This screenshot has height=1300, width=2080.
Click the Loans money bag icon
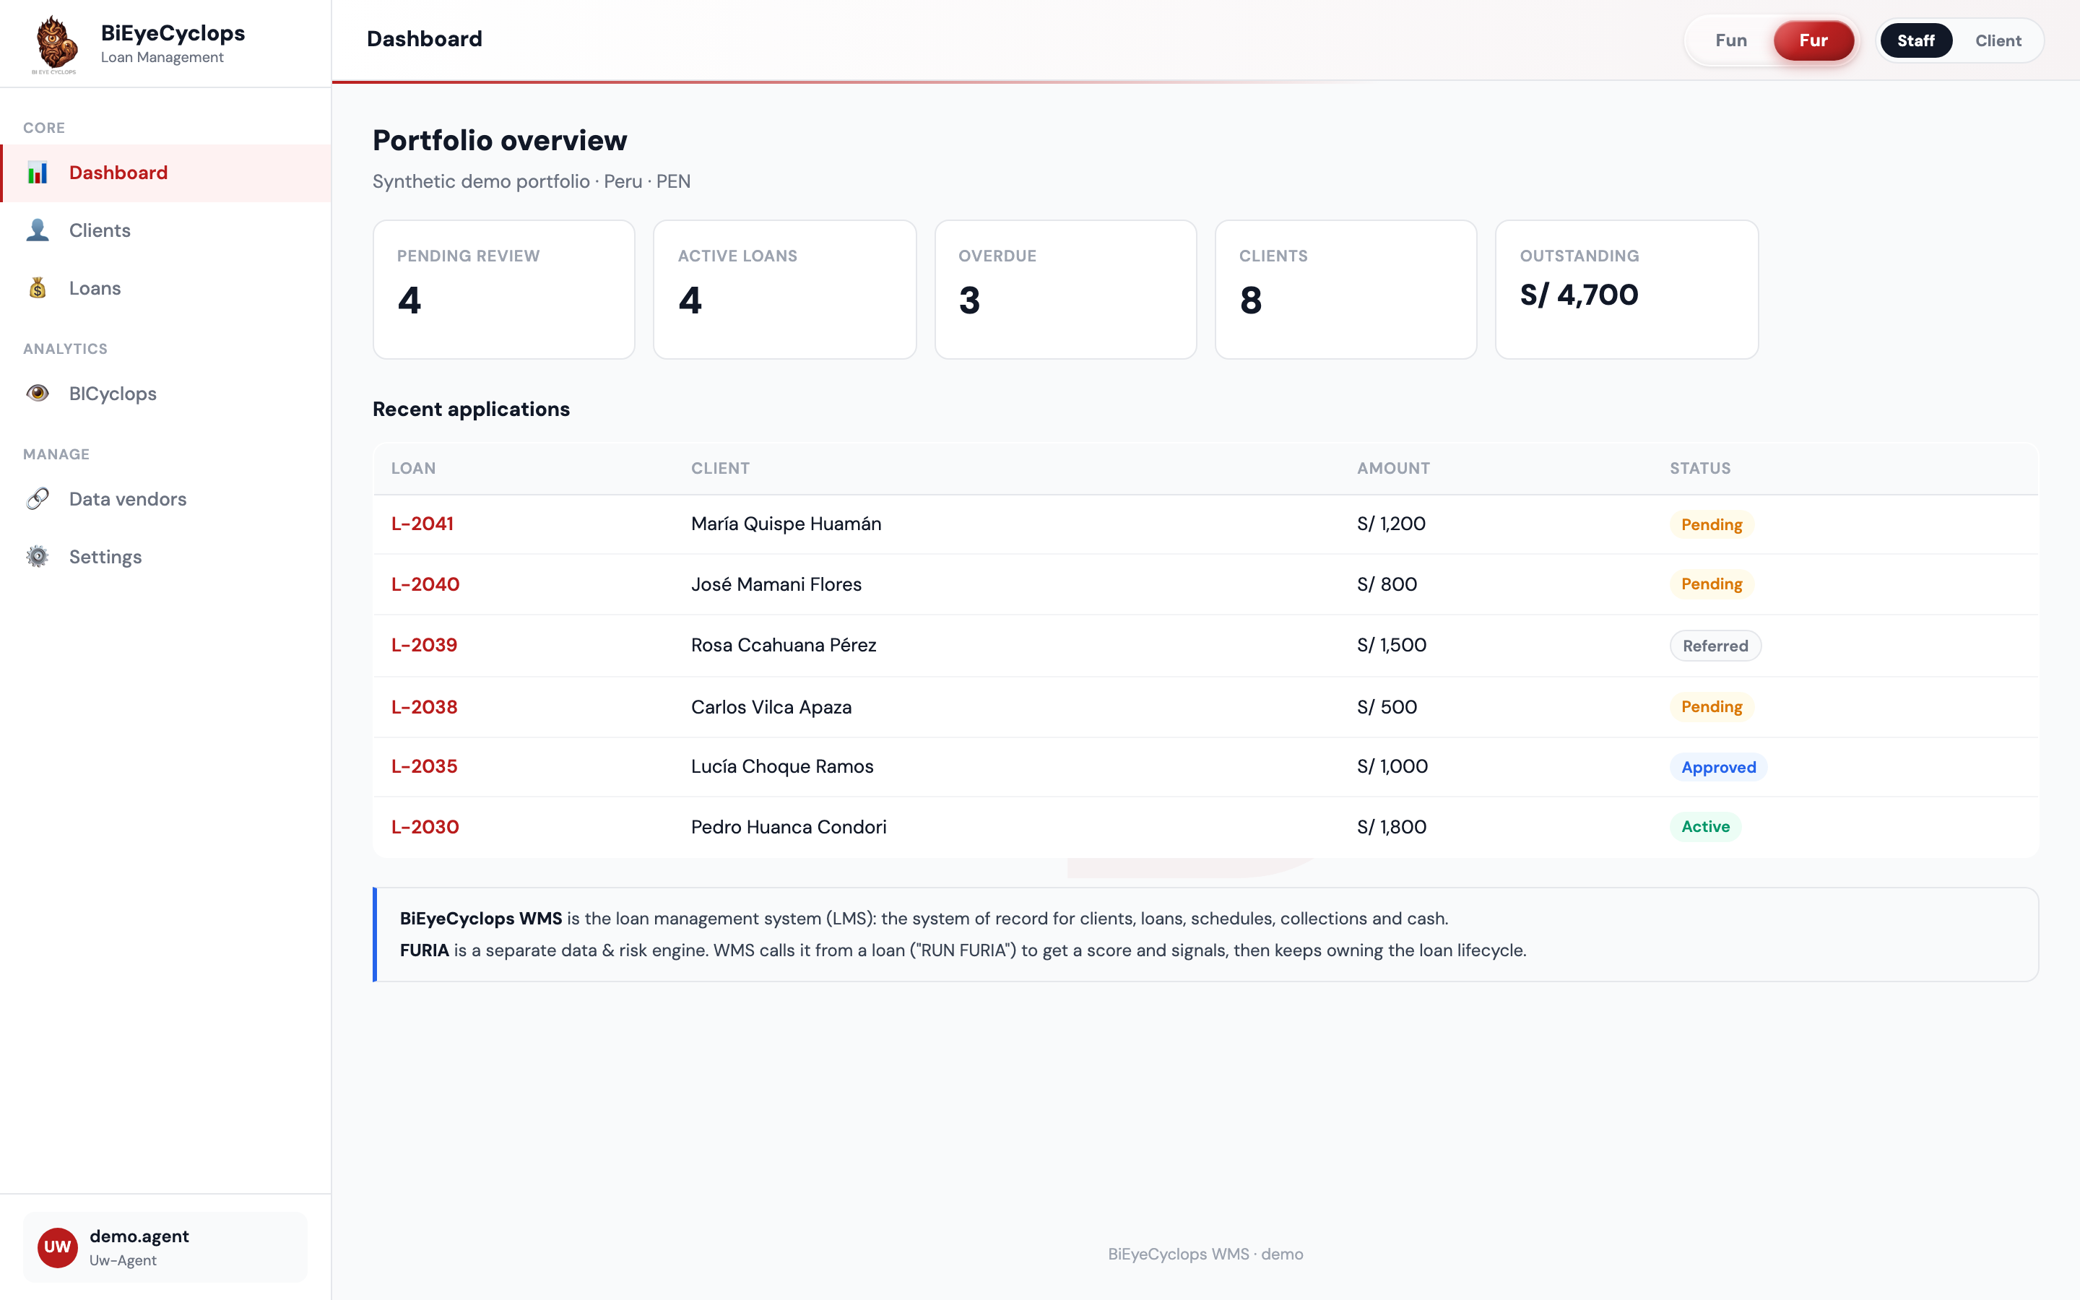(x=37, y=288)
